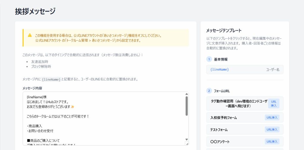Viewport: 304px width, 150px height.
Task: Click the warning text about あいさつメッセージ機能をオフ
Action: [98, 36]
